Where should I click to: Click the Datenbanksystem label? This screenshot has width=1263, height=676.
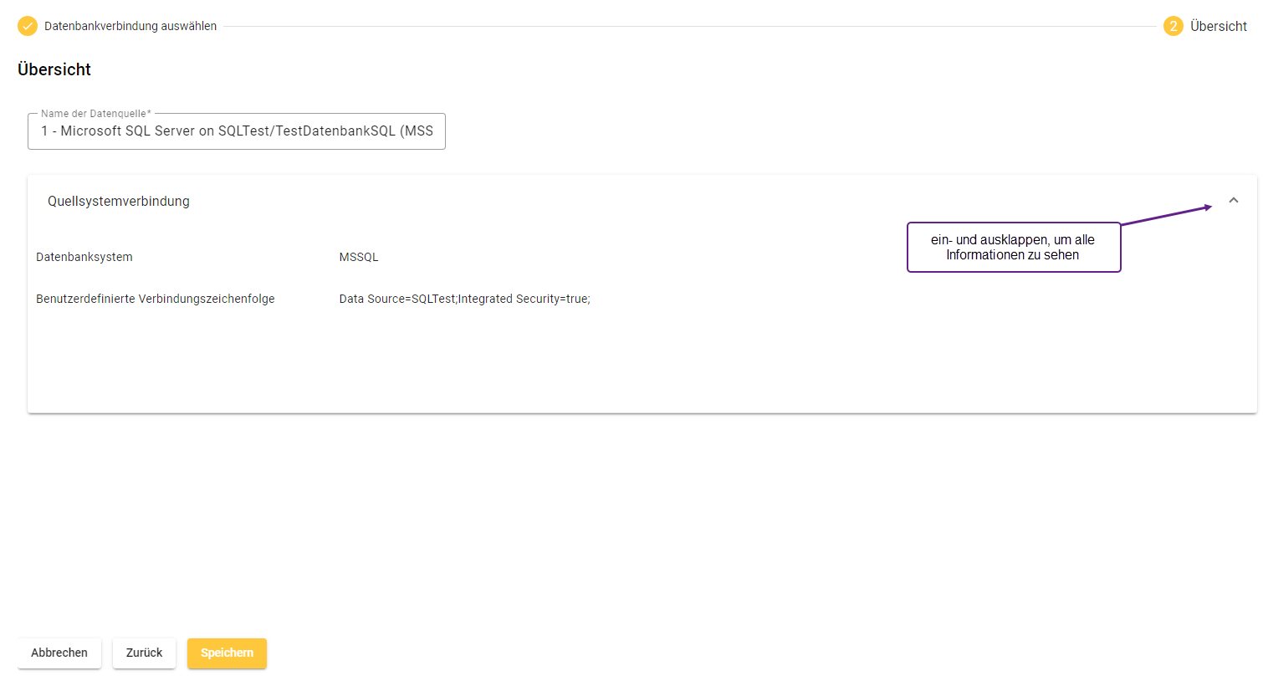click(84, 257)
